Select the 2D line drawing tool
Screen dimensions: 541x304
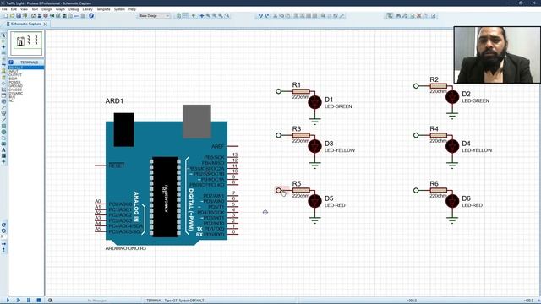click(x=3, y=120)
